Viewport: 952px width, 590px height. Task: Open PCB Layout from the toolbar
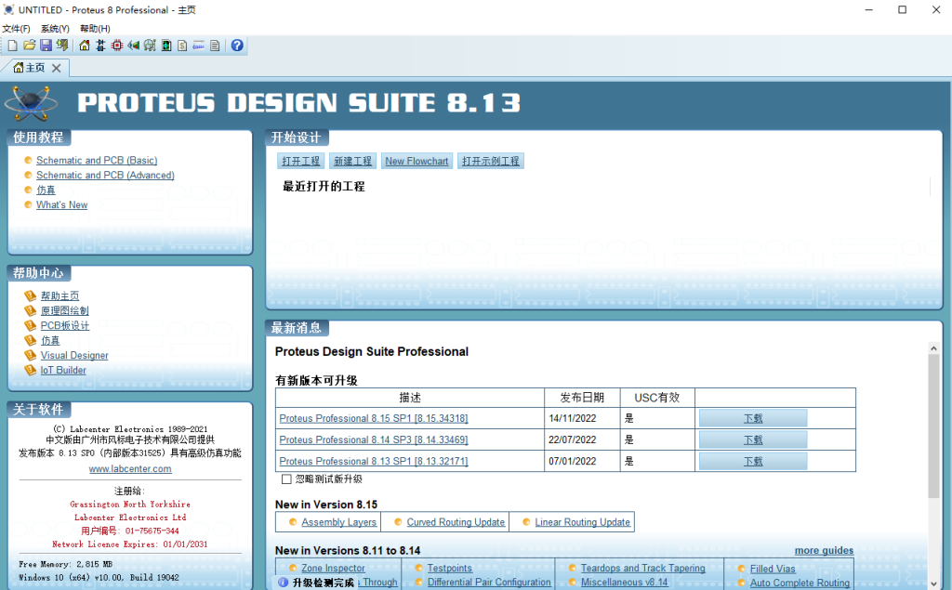117,46
